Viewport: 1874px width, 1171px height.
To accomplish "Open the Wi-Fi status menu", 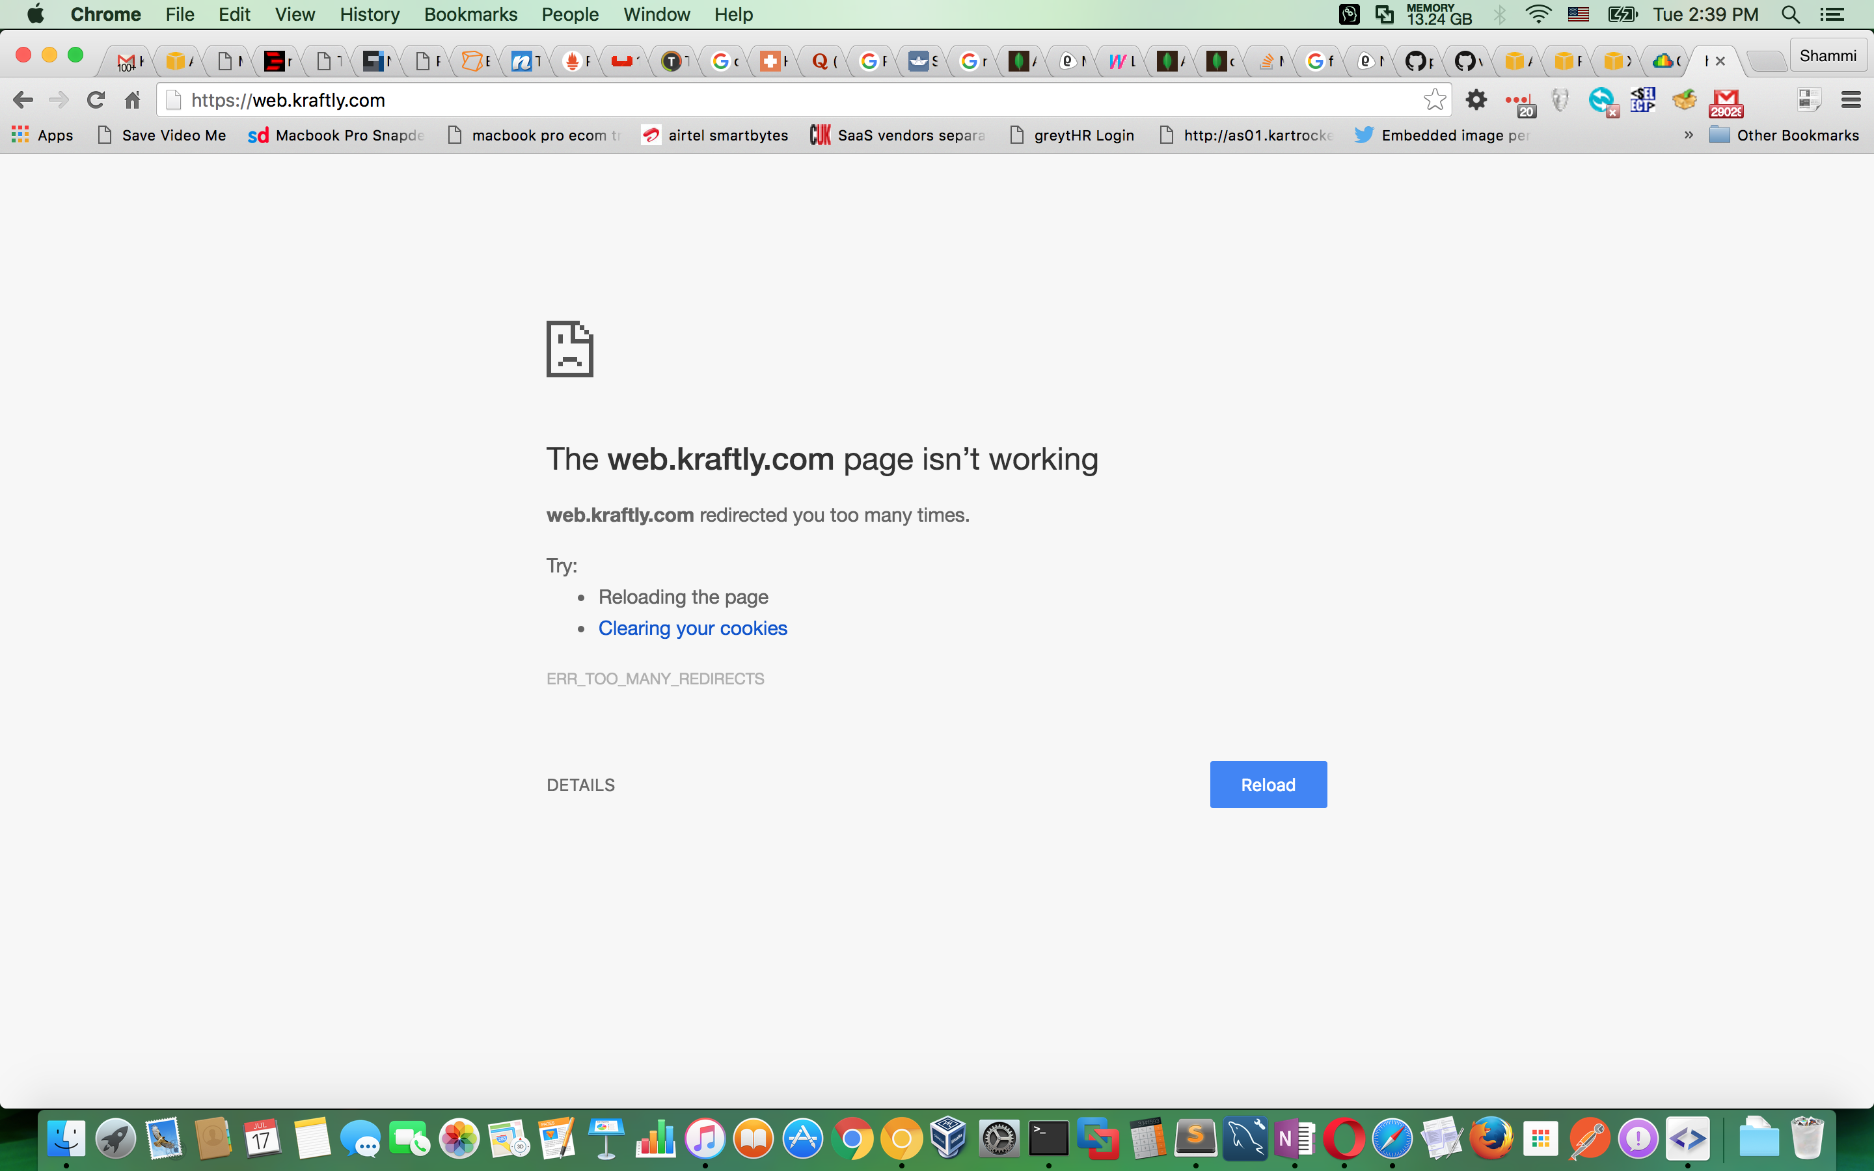I will click(1538, 14).
